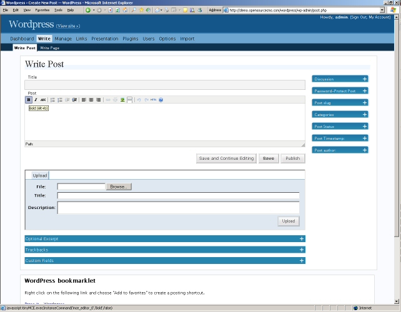Screen dimensions: 401x312
Task: Insert a link with the editor link icon
Action: point(108,100)
